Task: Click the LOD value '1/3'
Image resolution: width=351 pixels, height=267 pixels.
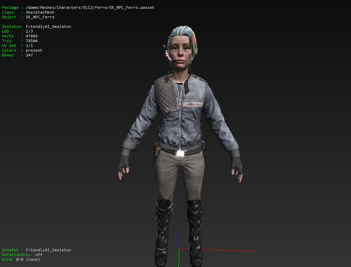Action: click(x=29, y=31)
